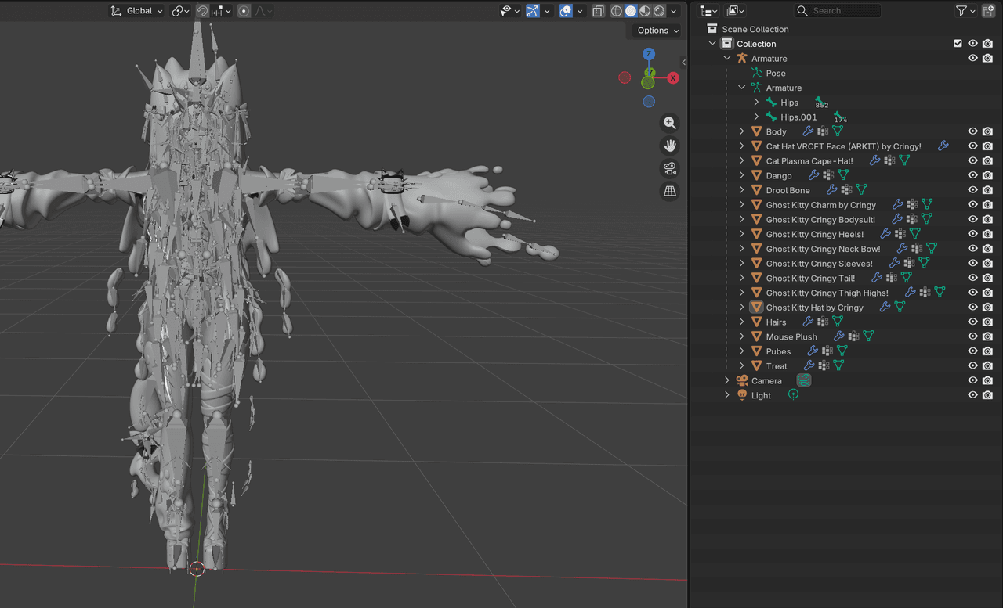Viewport: 1003px width, 608px height.
Task: Hide the Hairs object in viewport
Action: [973, 322]
